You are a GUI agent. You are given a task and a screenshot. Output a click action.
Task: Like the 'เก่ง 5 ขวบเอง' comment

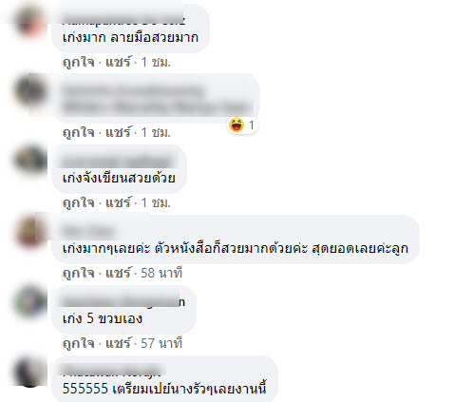pos(79,343)
